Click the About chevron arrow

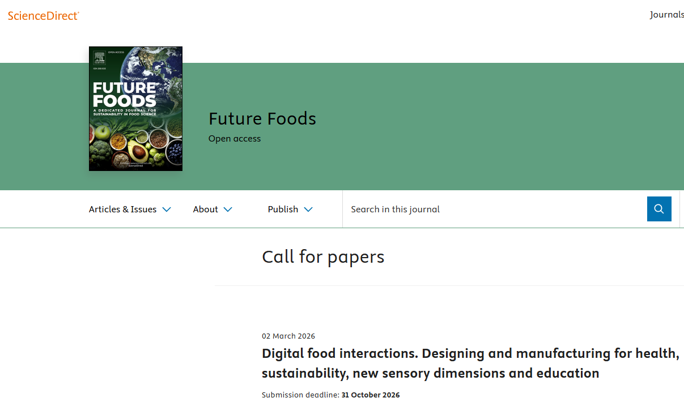point(229,209)
